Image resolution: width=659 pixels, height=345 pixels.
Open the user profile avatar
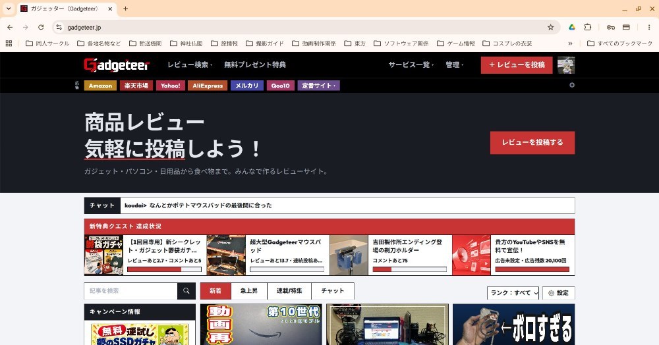click(565, 65)
